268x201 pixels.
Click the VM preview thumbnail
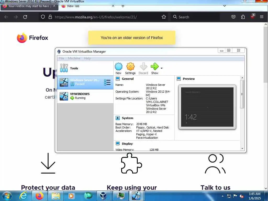(x=207, y=107)
